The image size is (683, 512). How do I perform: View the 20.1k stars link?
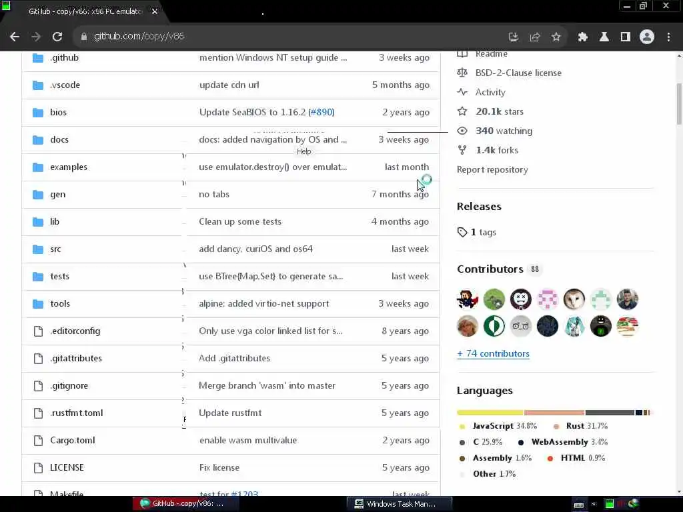click(x=500, y=111)
